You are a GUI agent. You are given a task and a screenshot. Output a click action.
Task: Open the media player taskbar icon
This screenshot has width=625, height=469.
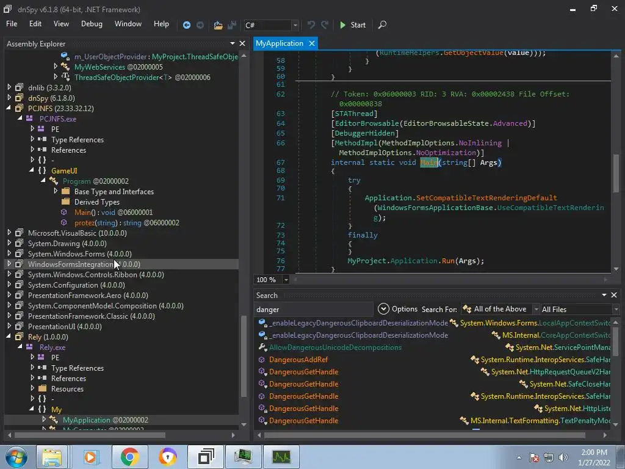point(90,457)
